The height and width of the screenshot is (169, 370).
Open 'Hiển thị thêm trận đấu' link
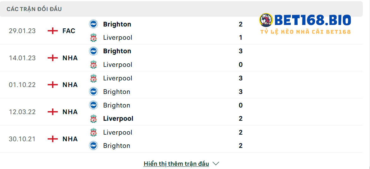pyautogui.click(x=176, y=164)
